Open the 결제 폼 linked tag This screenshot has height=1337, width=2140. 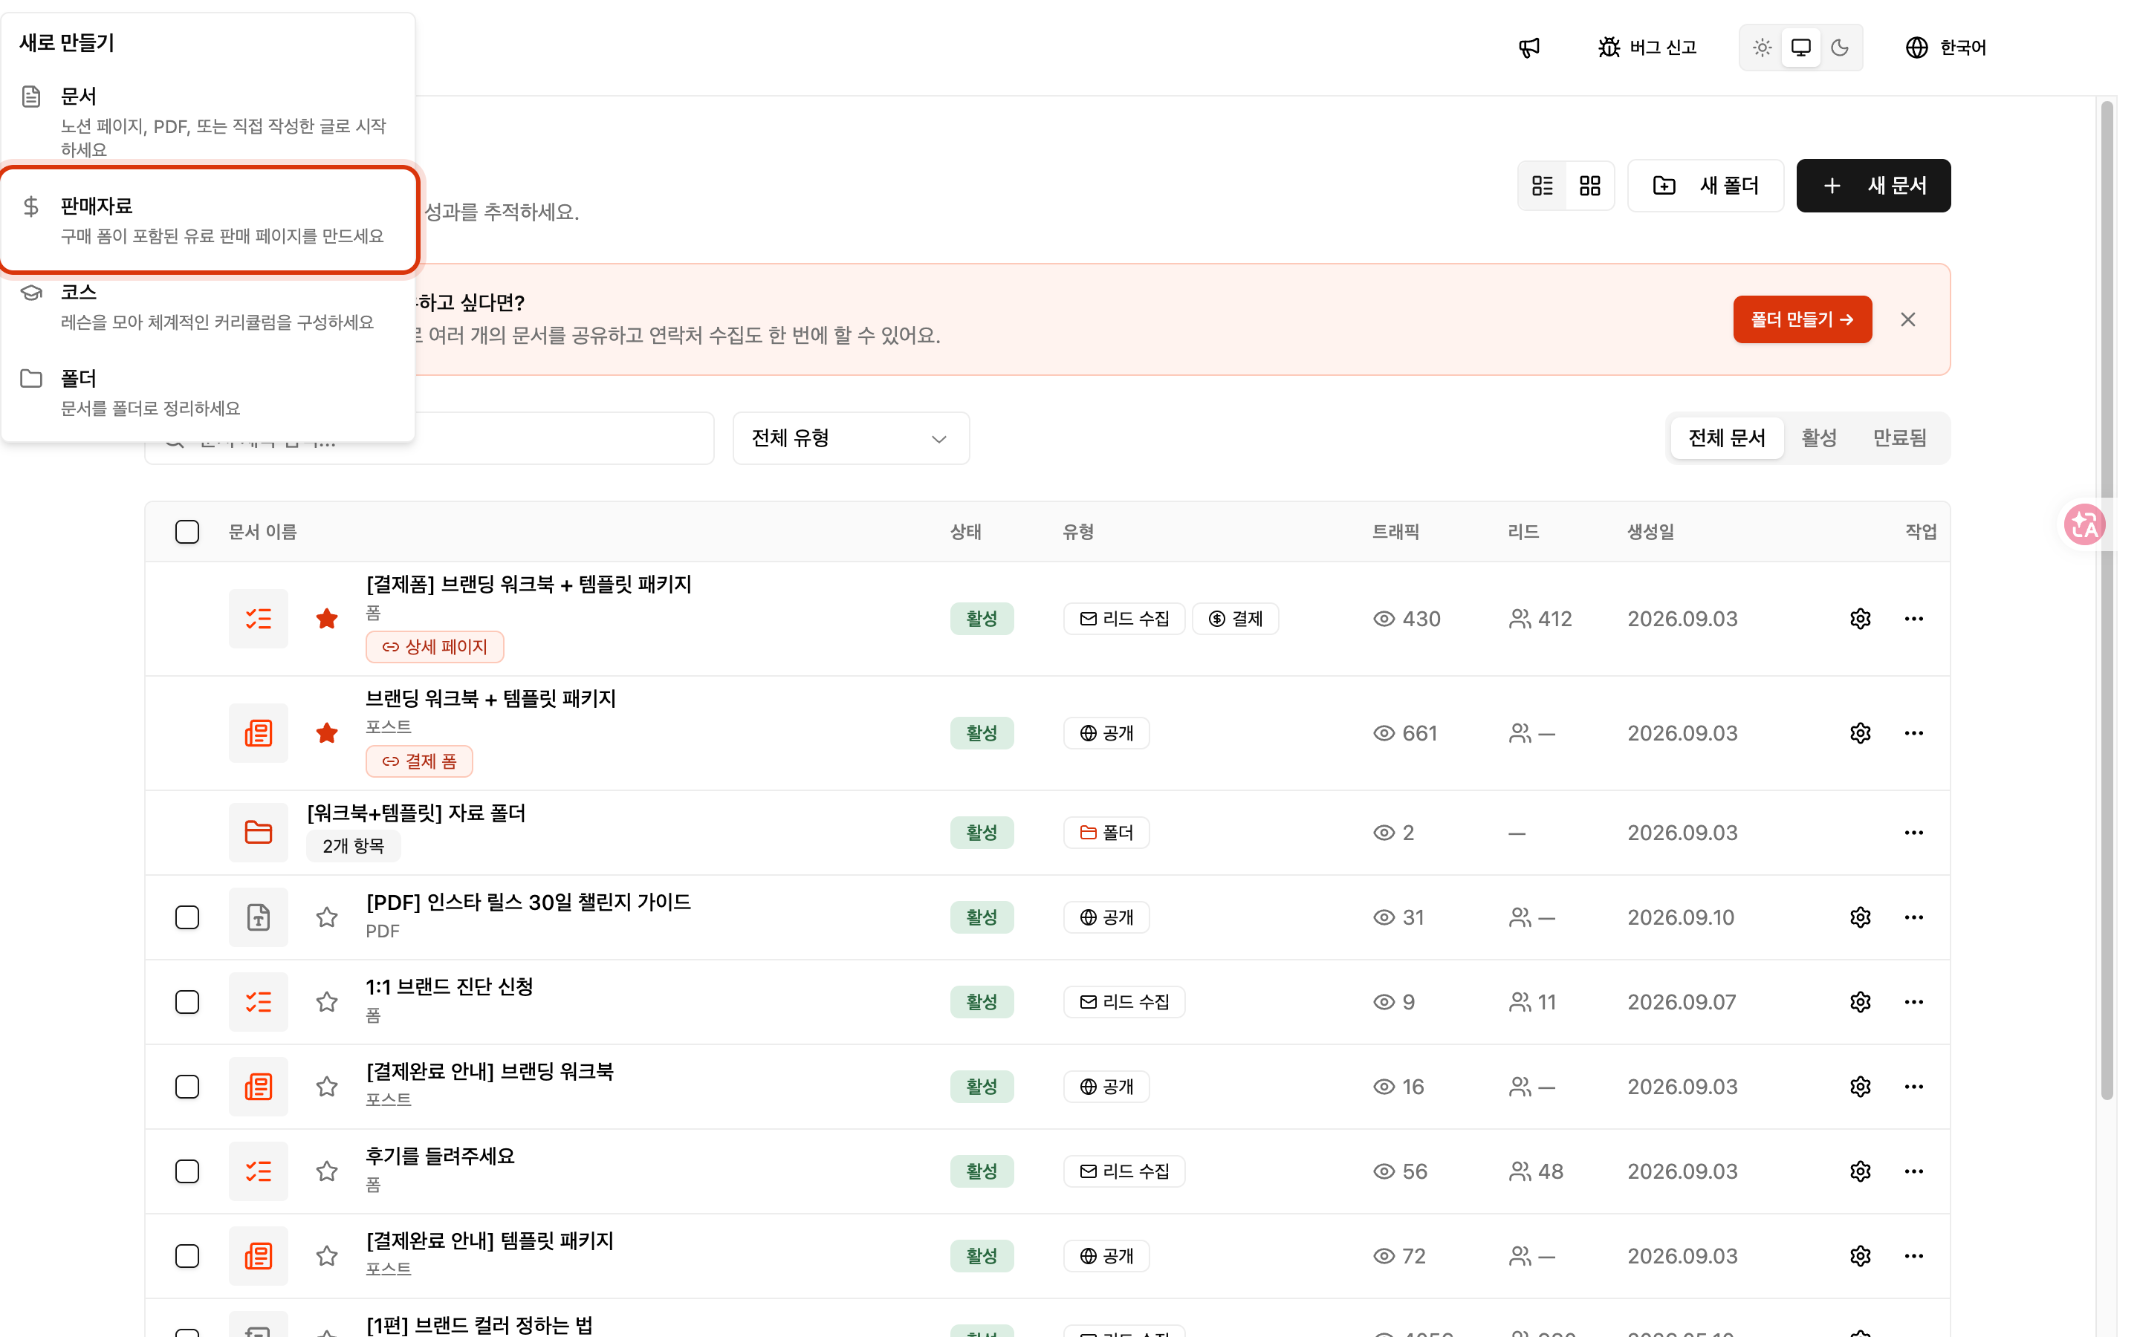point(419,761)
